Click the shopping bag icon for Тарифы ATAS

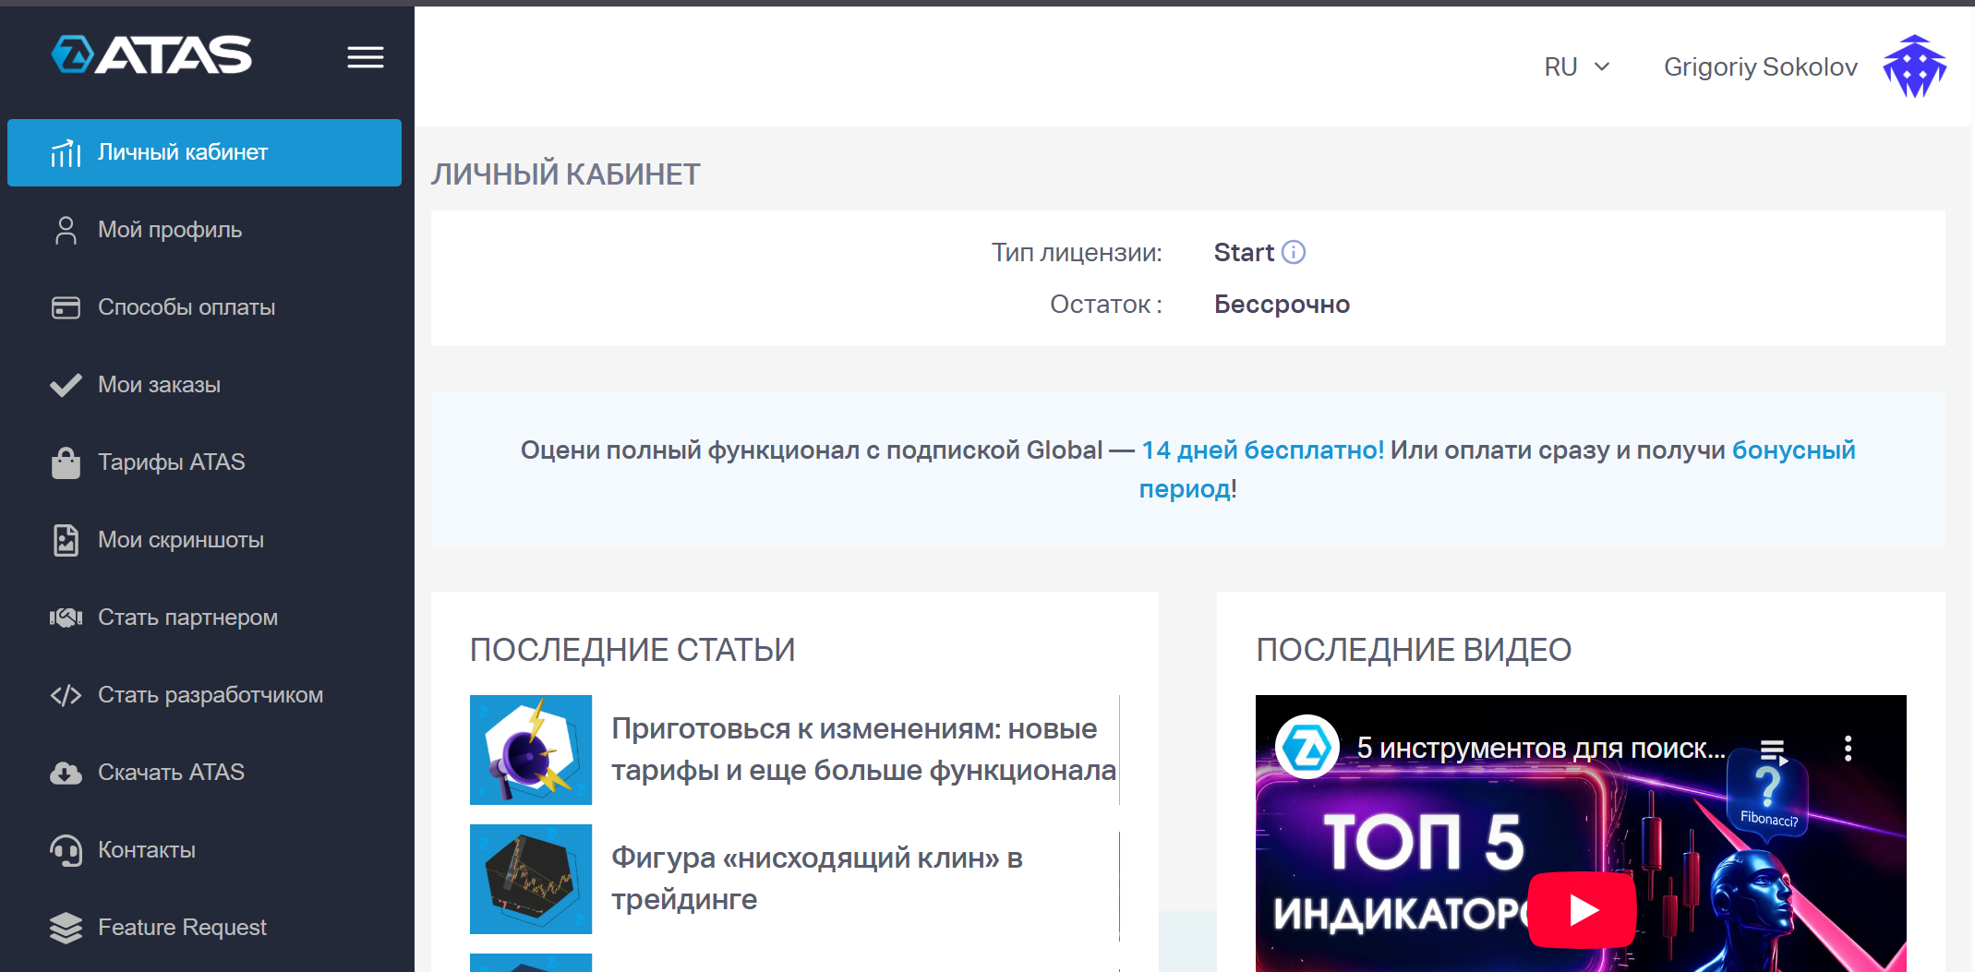[66, 462]
